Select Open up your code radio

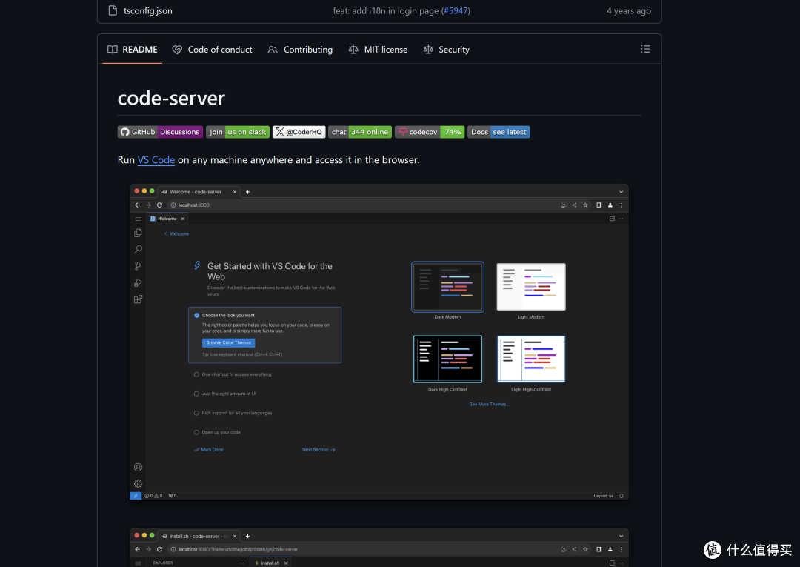coord(196,433)
